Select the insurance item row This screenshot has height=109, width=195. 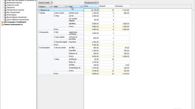pyautogui.click(x=76, y=42)
